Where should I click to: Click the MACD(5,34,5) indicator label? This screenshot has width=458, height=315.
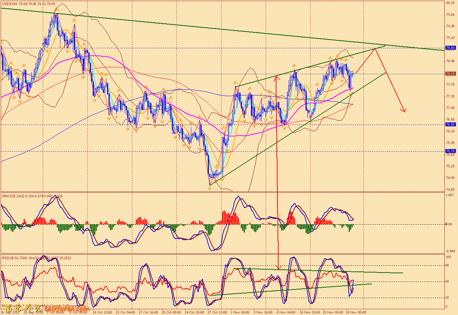coord(13,196)
